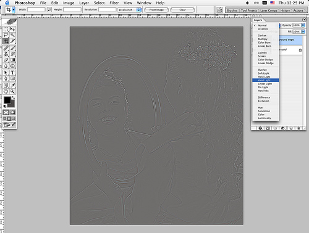Open the History palette tab

coord(285,10)
